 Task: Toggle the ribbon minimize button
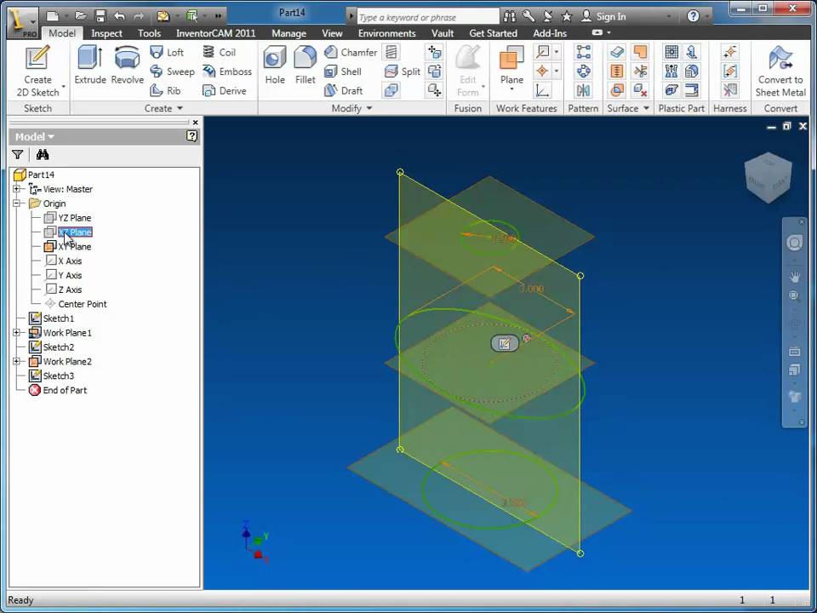tap(597, 32)
